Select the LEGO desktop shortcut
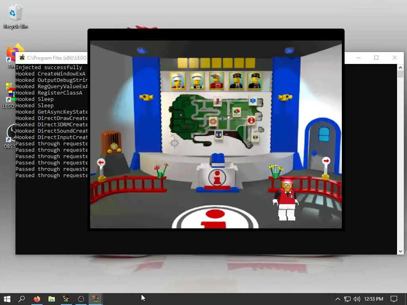The height and width of the screenshot is (305, 407). (9, 96)
